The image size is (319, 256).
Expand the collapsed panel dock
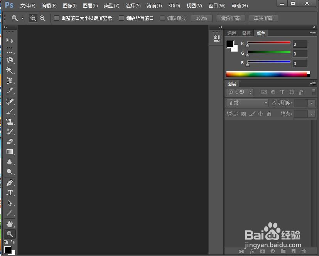(220, 27)
